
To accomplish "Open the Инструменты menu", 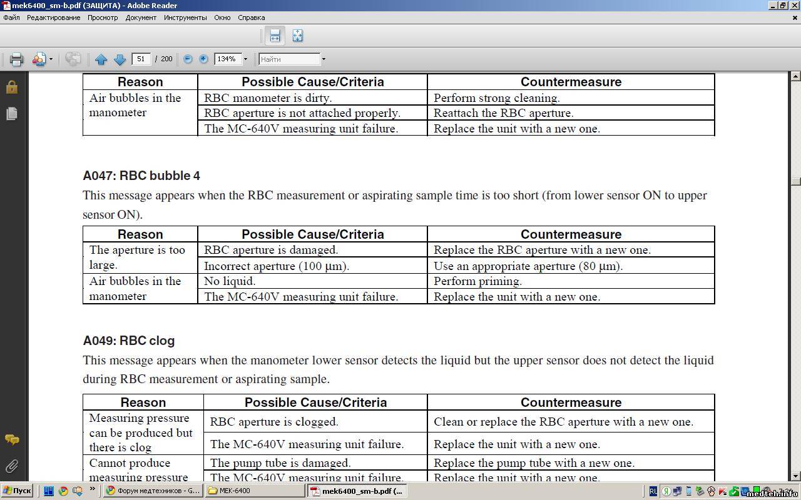I will [x=185, y=17].
